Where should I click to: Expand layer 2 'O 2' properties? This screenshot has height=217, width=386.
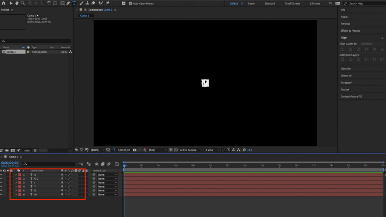pos(16,179)
